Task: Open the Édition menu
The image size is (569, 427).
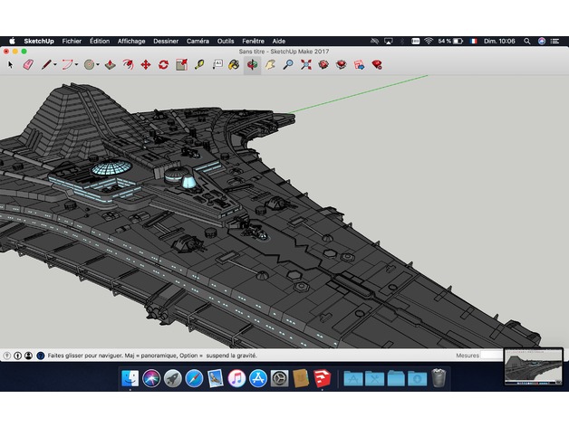Action: [x=100, y=41]
